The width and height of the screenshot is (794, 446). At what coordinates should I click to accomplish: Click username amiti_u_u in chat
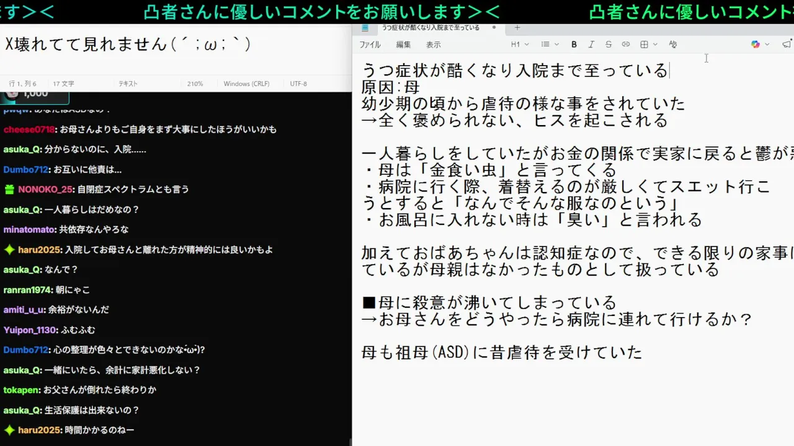(x=24, y=310)
